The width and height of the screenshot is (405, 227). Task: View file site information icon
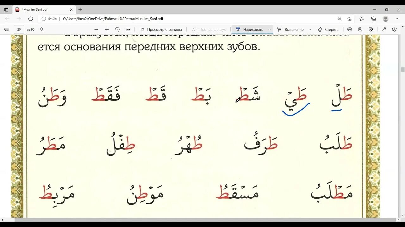click(44, 19)
